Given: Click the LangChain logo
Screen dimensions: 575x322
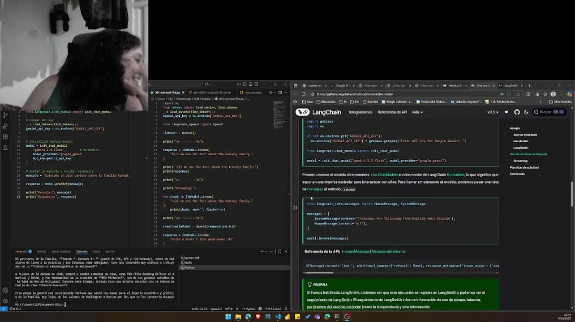Looking at the screenshot, I should click(x=318, y=112).
